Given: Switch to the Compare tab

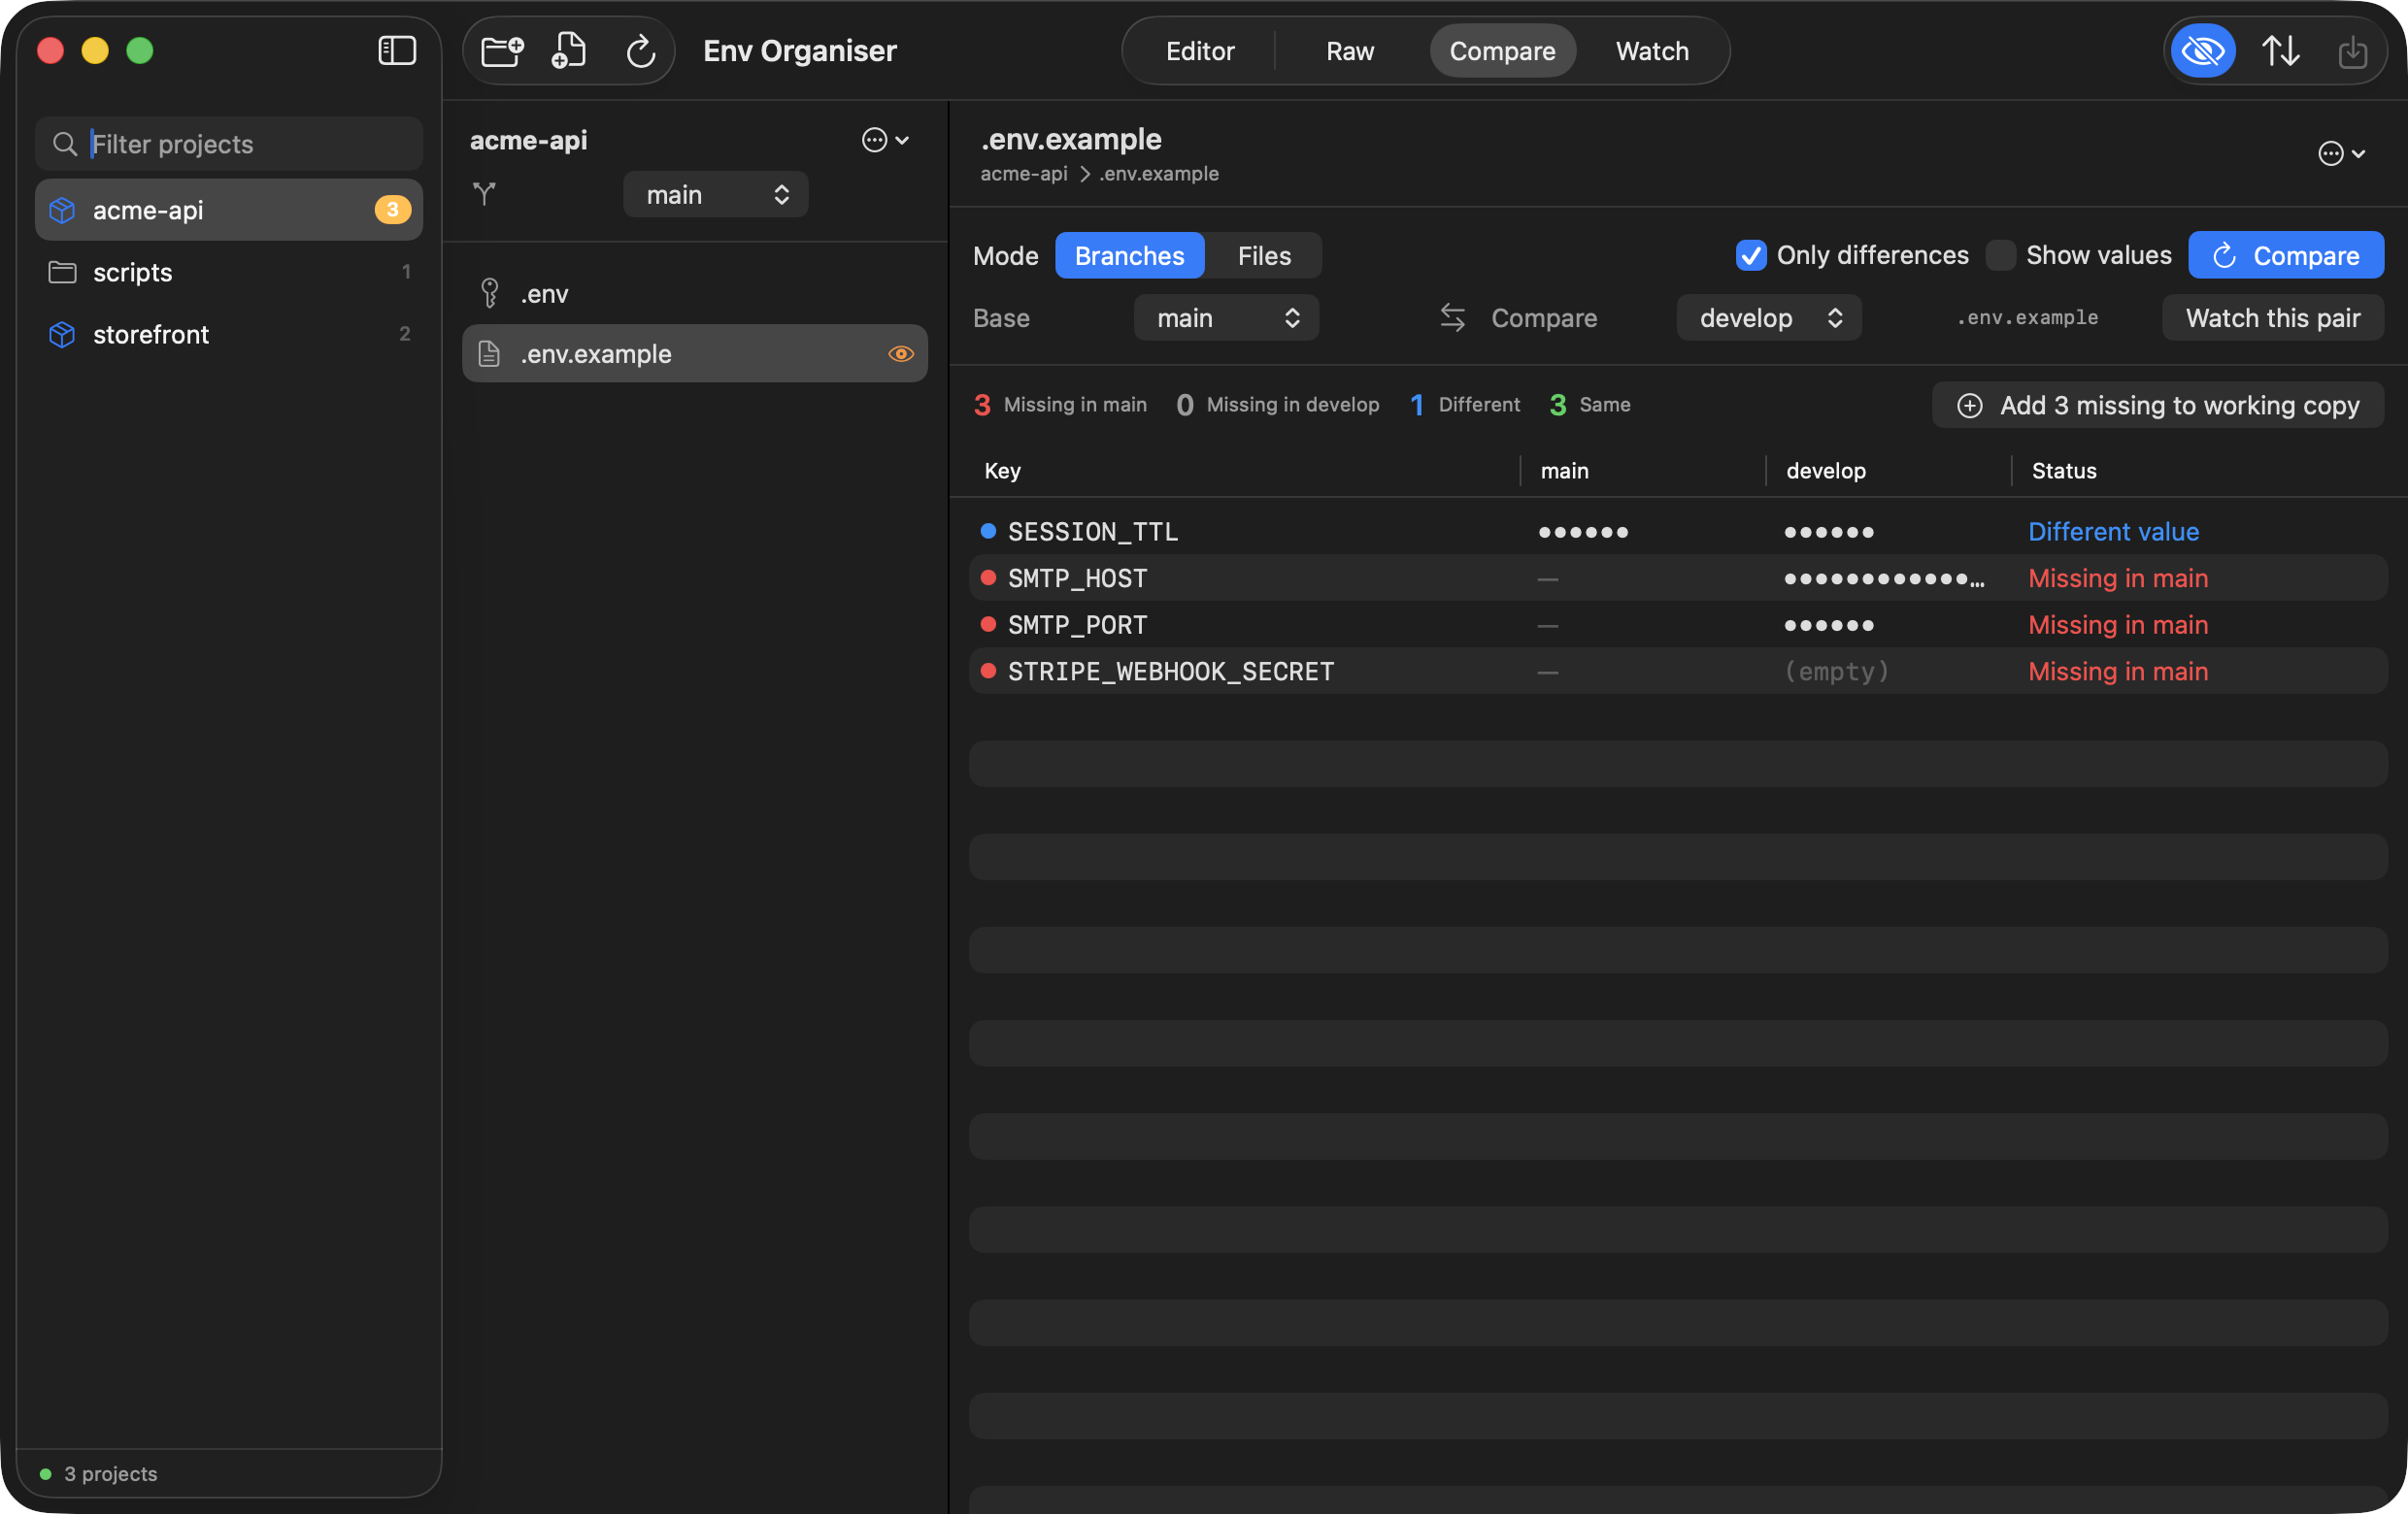Looking at the screenshot, I should point(1502,51).
